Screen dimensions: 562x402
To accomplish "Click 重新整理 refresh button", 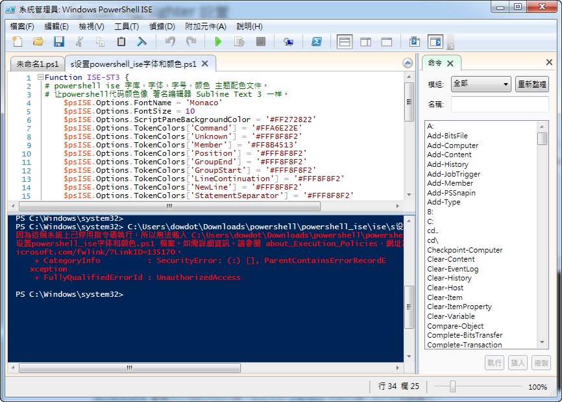I will pyautogui.click(x=532, y=84).
